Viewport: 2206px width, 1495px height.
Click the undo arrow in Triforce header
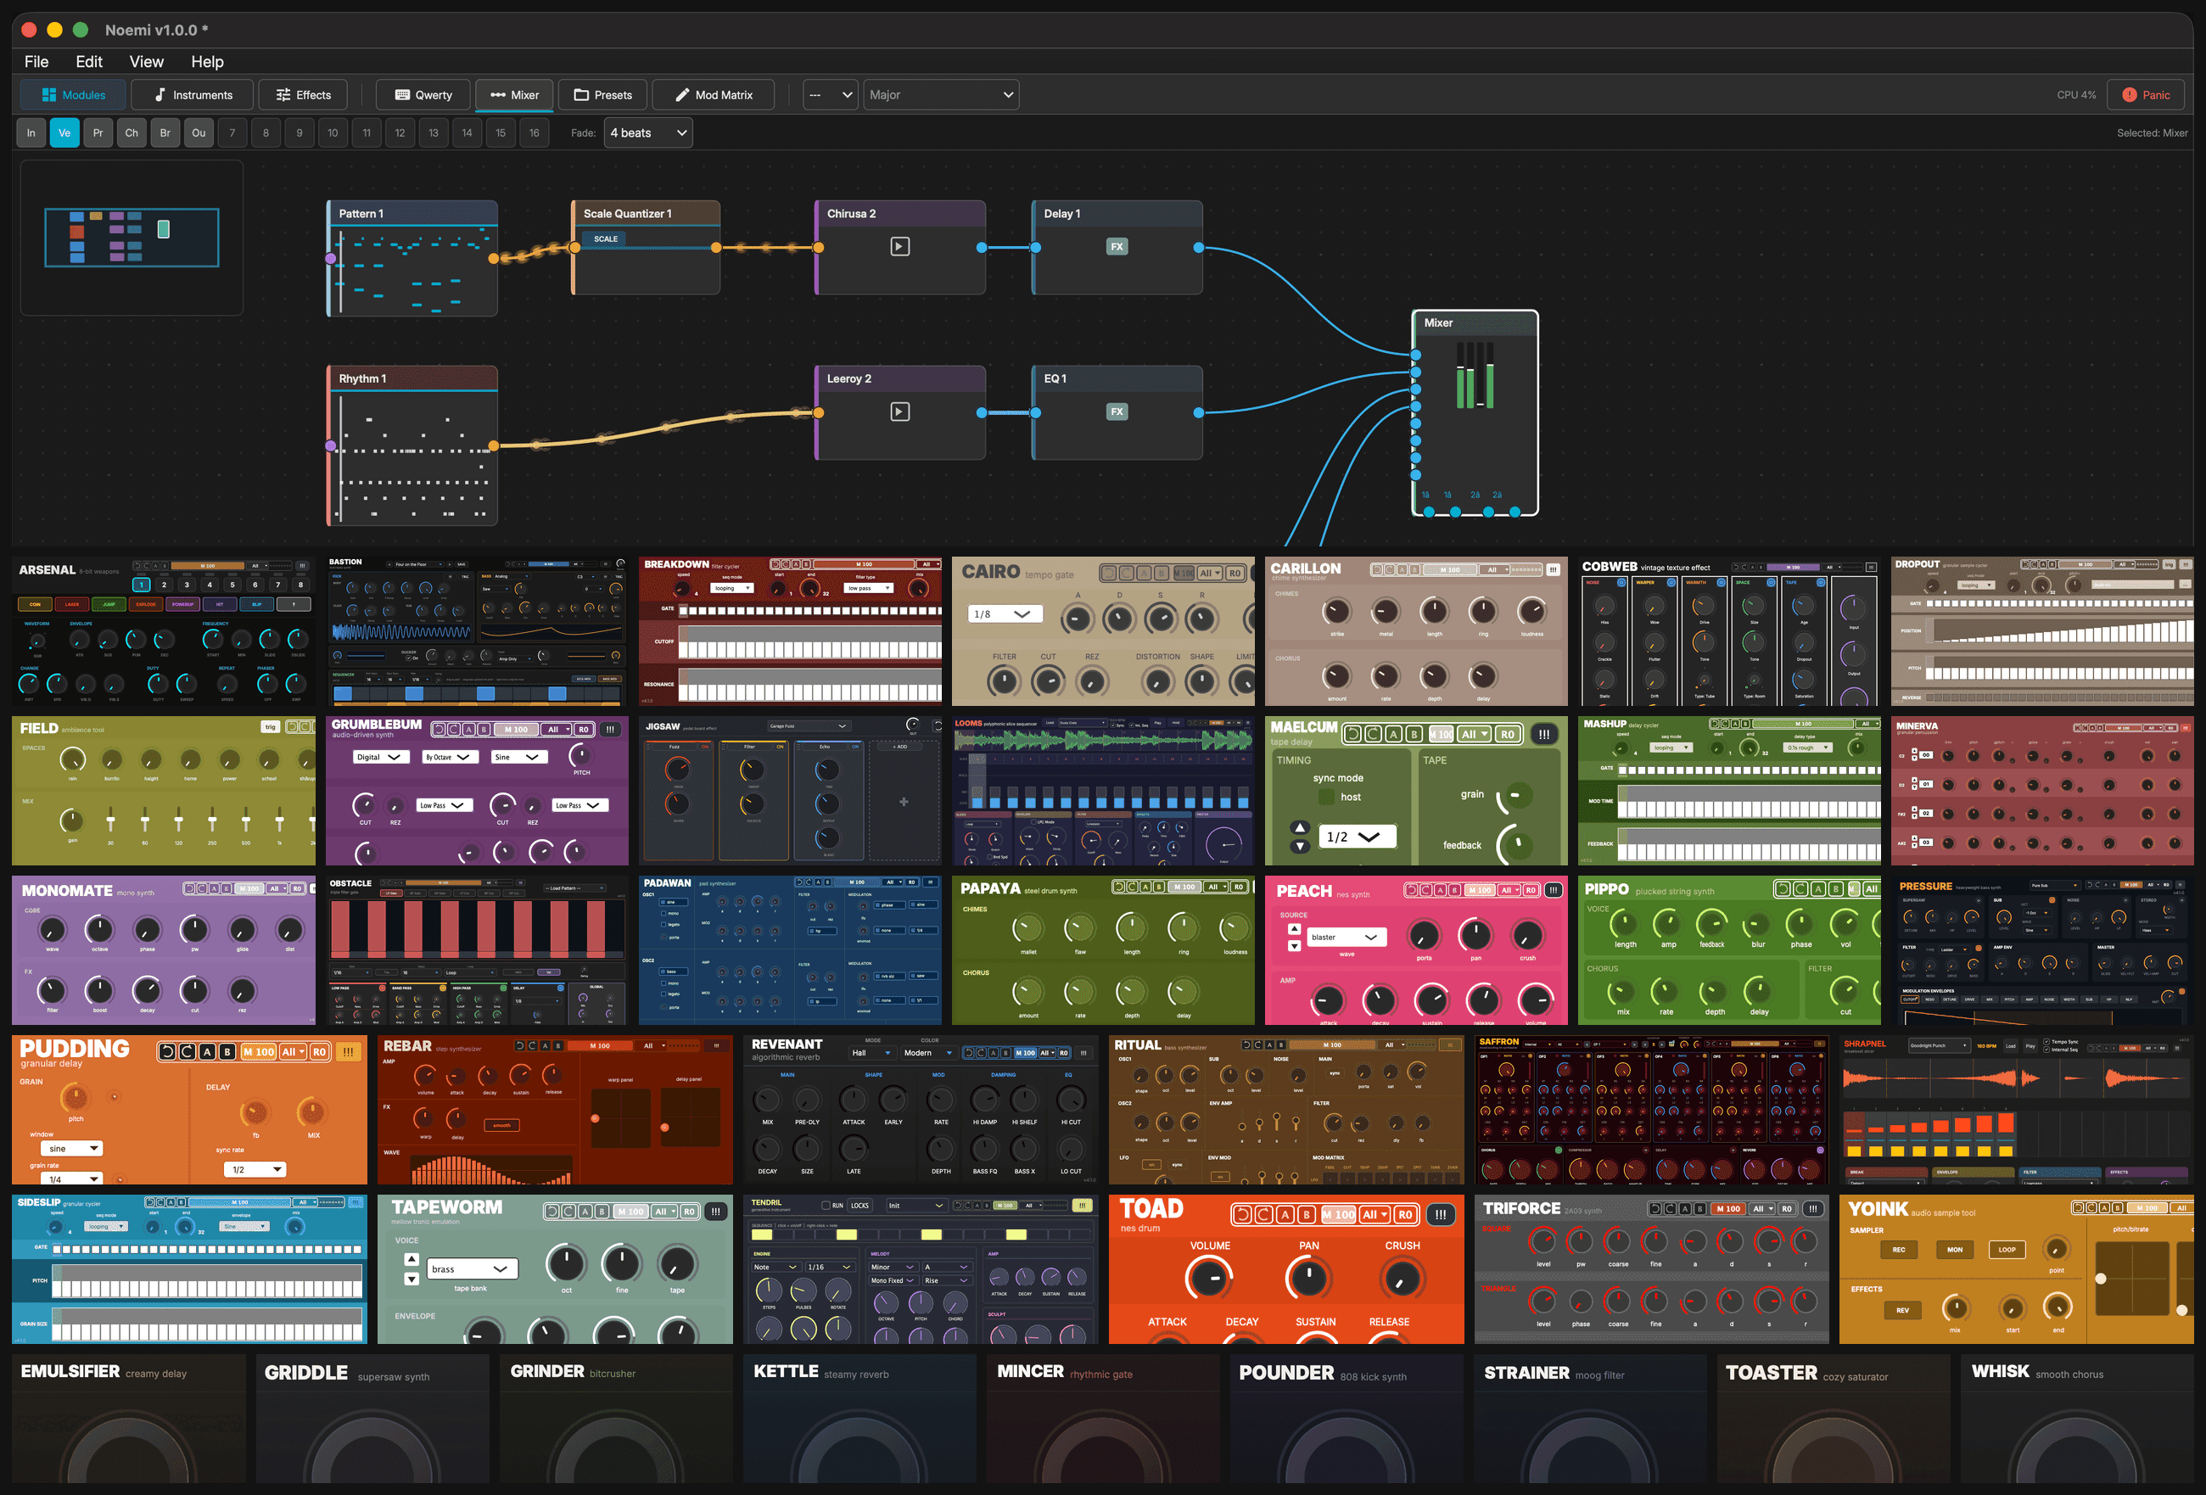[1656, 1209]
